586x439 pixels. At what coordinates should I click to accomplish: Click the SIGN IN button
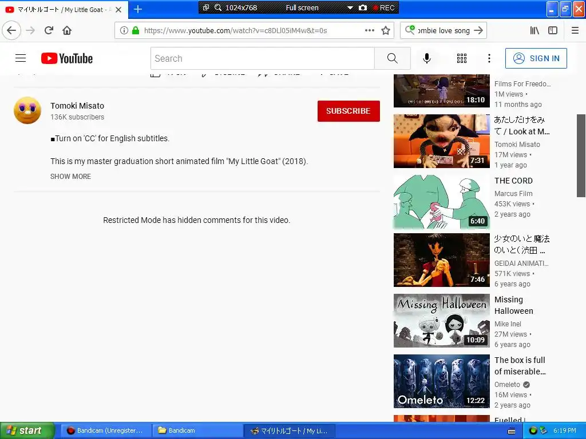point(536,58)
